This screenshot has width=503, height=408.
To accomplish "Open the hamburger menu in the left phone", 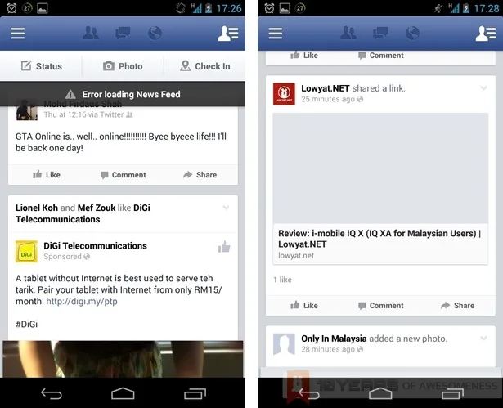I will coord(18,33).
